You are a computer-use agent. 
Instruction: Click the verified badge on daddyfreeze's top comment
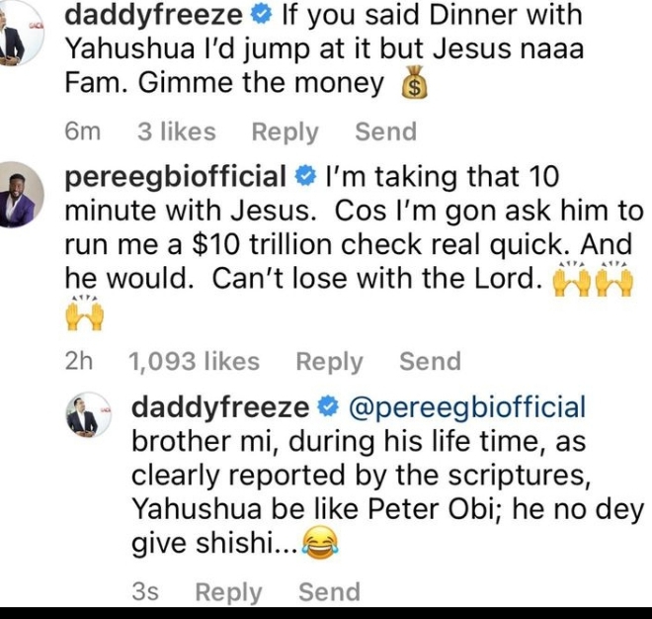pos(266,17)
